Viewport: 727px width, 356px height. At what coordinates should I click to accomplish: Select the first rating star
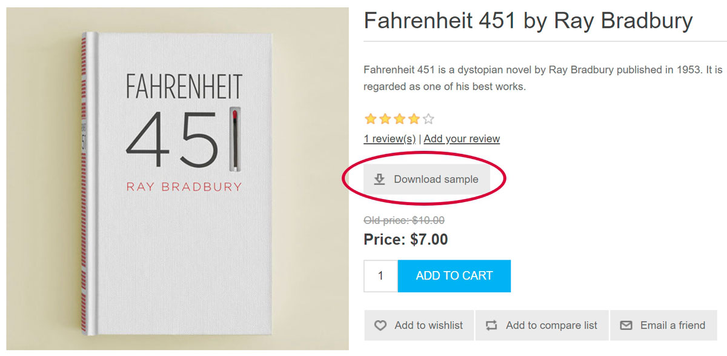click(x=370, y=119)
